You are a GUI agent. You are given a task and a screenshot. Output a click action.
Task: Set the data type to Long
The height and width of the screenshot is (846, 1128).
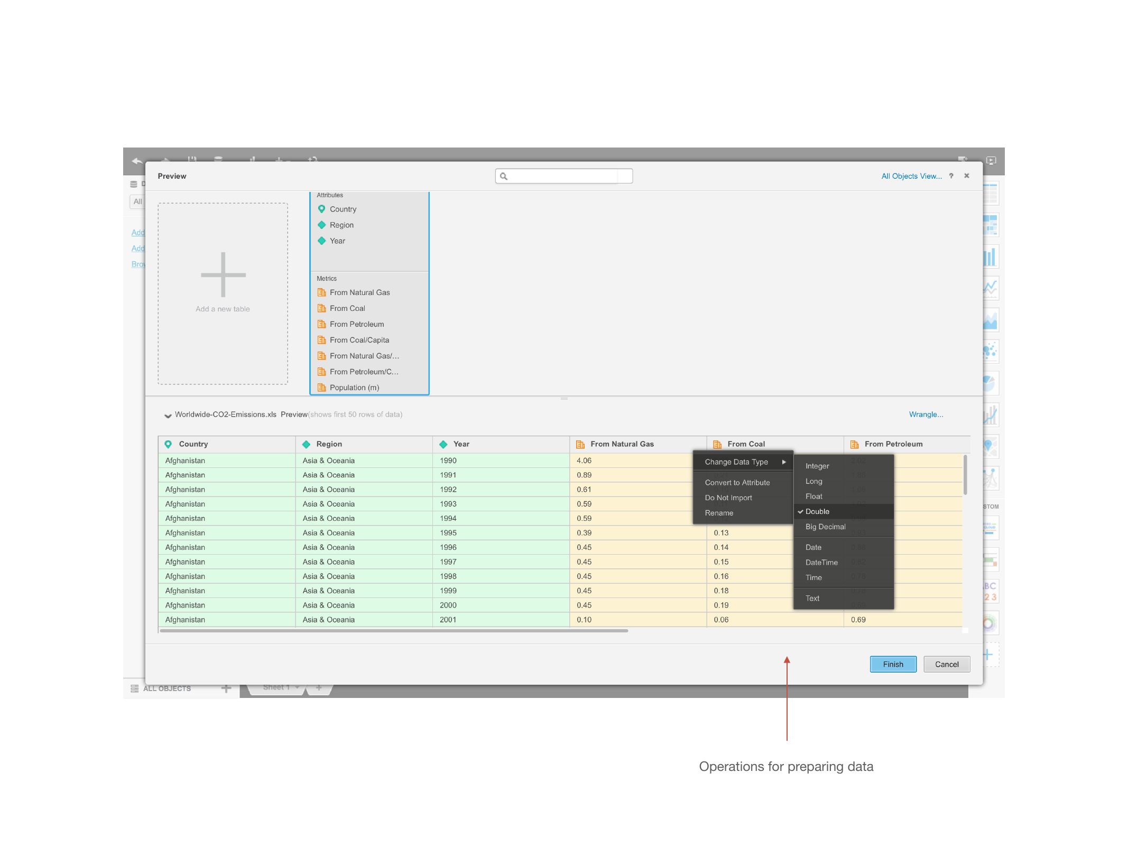[x=844, y=482]
